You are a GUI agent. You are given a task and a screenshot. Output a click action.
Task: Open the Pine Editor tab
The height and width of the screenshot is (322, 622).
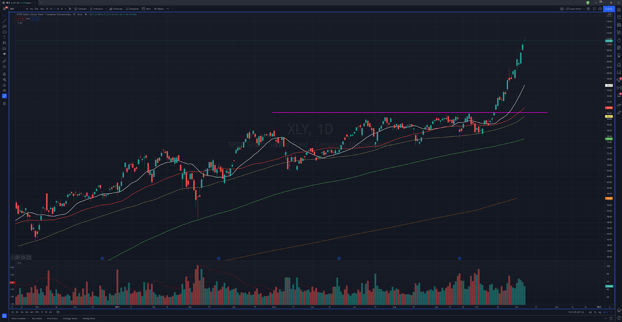tap(52, 318)
